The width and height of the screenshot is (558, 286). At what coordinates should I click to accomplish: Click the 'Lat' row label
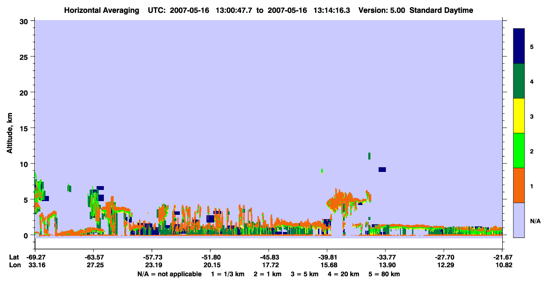pyautogui.click(x=14, y=257)
